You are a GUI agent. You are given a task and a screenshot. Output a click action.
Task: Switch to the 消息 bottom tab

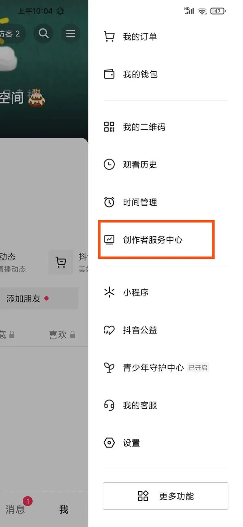(15, 509)
